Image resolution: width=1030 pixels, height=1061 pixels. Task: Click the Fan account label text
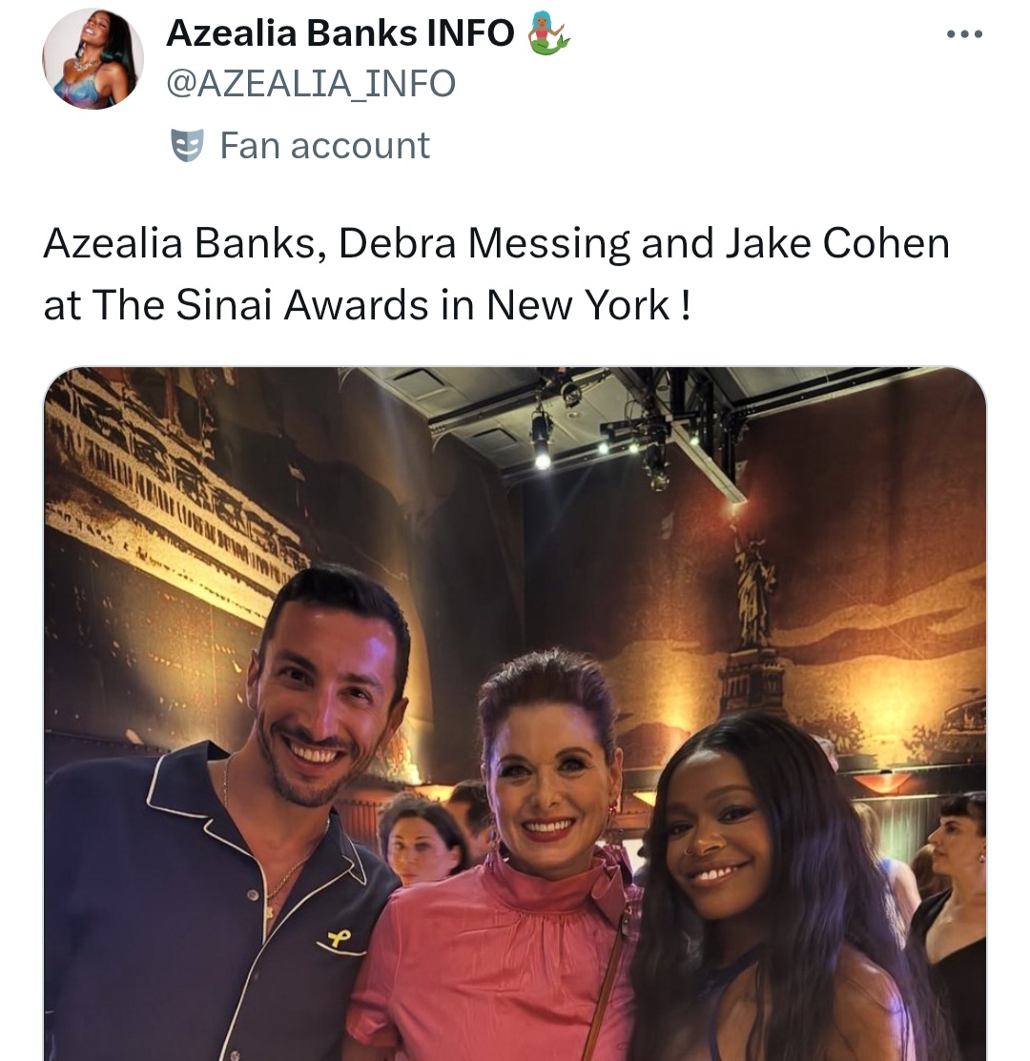[x=325, y=146]
